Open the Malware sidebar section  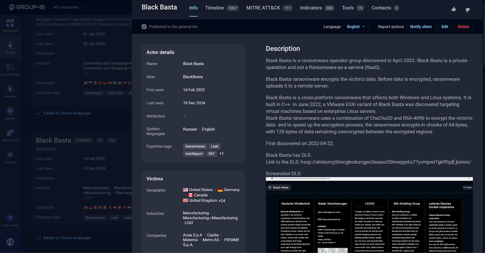10,91
